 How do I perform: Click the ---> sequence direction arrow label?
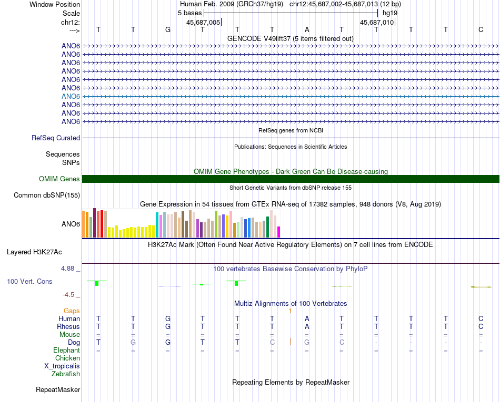[74, 30]
